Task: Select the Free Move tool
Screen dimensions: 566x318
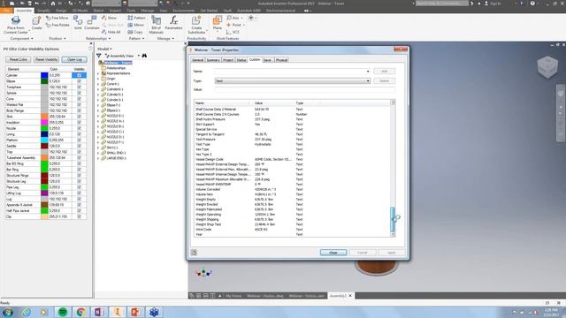Action: tap(57, 18)
